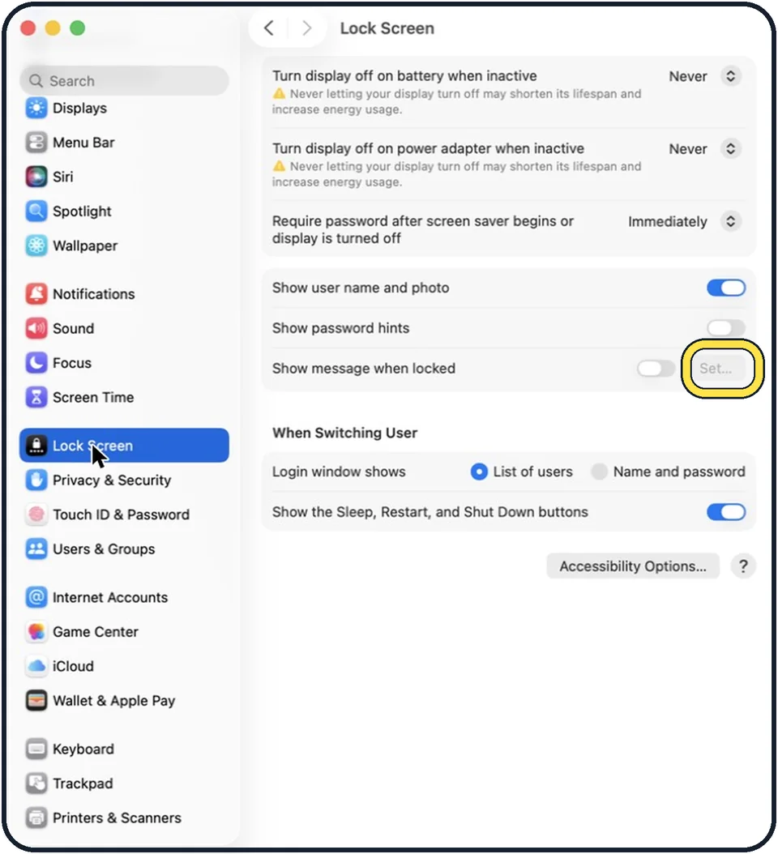Open the Siri settings pane

[x=124, y=177]
